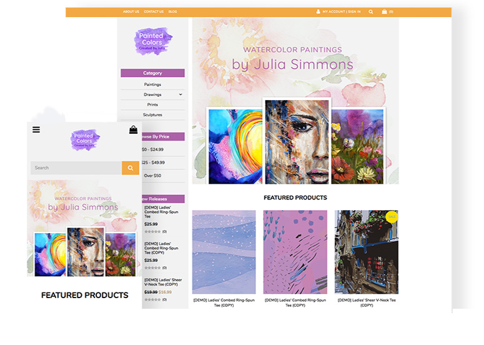Viewport: 484px width, 345px height.
Task: Open the mobile hamburger menu icon
Action: tap(36, 130)
